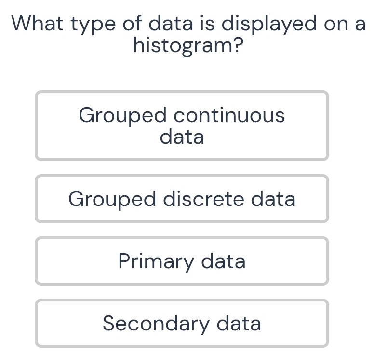The height and width of the screenshot is (356, 374).
Task: Tap the second answer box labeled discrete
Action: pyautogui.click(x=182, y=199)
